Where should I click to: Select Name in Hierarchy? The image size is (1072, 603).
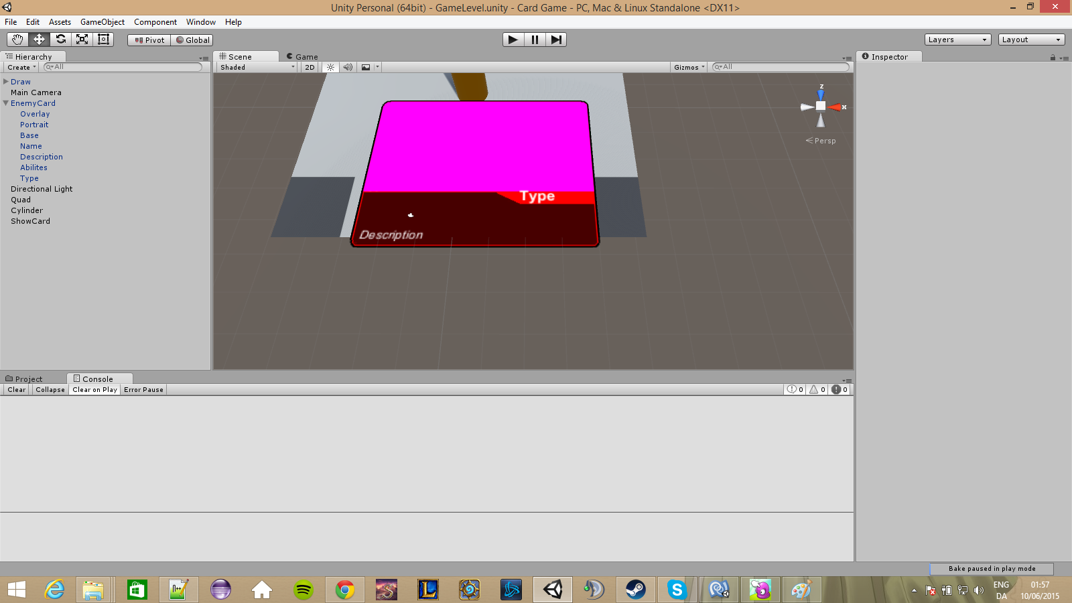point(31,146)
